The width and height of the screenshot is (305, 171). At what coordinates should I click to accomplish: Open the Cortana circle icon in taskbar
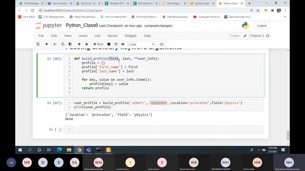[39, 150]
